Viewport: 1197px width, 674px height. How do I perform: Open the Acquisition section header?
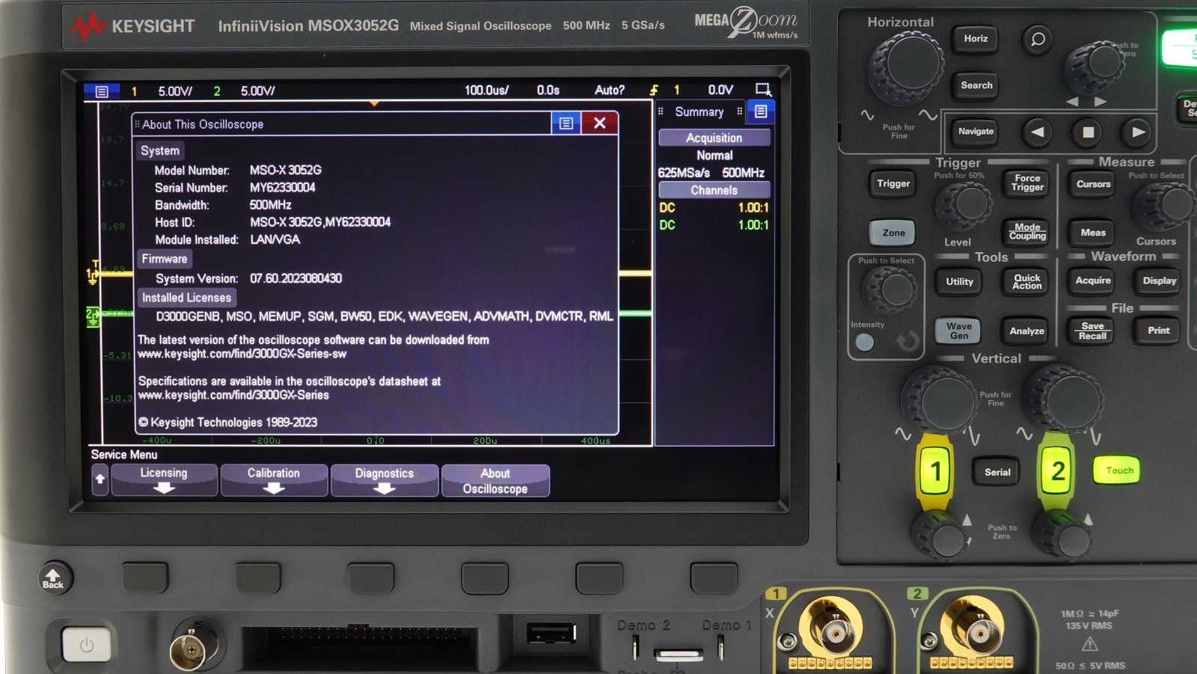tap(714, 138)
